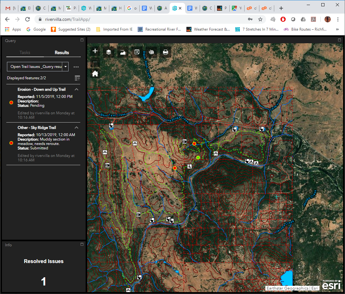Viewport: 345px width, 294px height.
Task: Switch to the Tasks tab
Action: click(25, 52)
